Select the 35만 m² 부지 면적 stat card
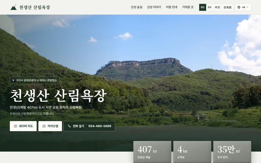 point(232,152)
